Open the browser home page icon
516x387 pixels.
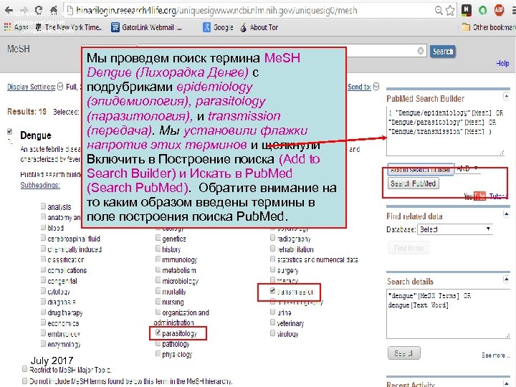[x=54, y=10]
